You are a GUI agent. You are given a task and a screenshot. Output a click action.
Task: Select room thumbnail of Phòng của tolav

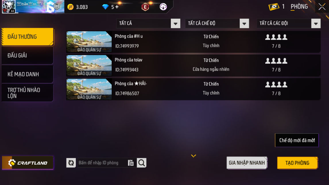[89, 65]
